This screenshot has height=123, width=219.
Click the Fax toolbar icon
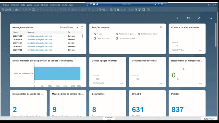[16, 10]
